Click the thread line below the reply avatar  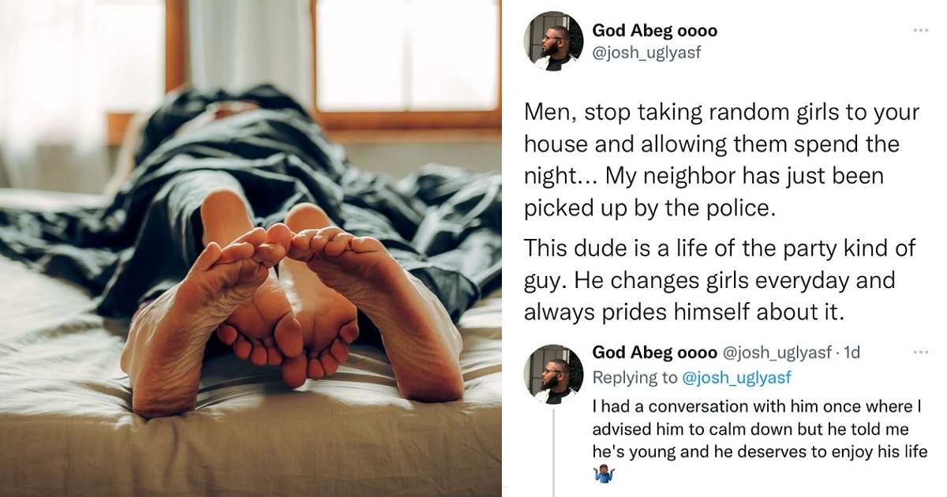pyautogui.click(x=554, y=451)
